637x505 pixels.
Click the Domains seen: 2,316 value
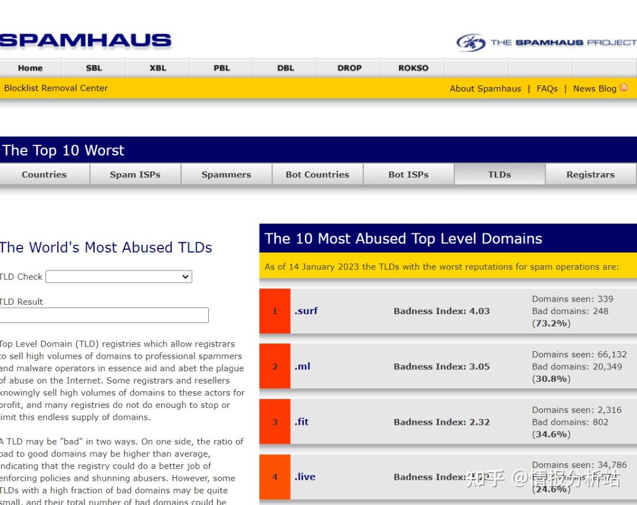pos(577,410)
